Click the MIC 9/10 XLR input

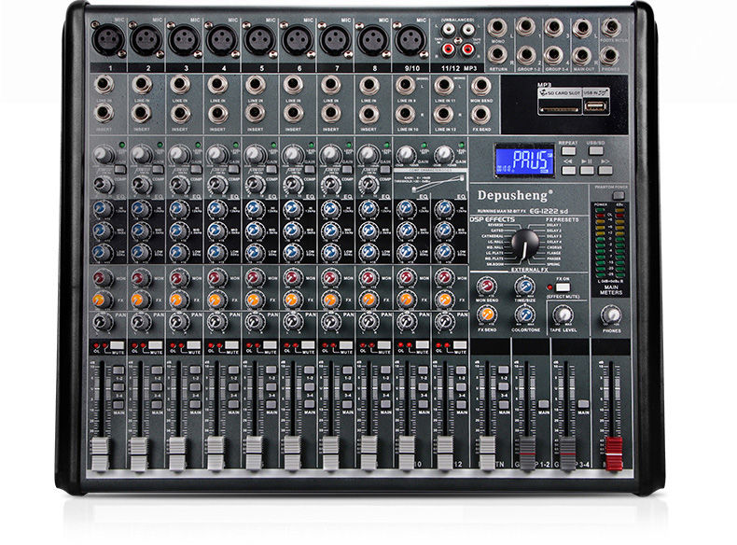click(x=410, y=40)
